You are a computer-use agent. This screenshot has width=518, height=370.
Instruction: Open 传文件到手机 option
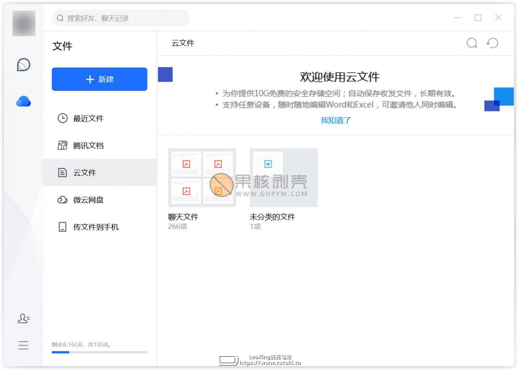pos(100,227)
